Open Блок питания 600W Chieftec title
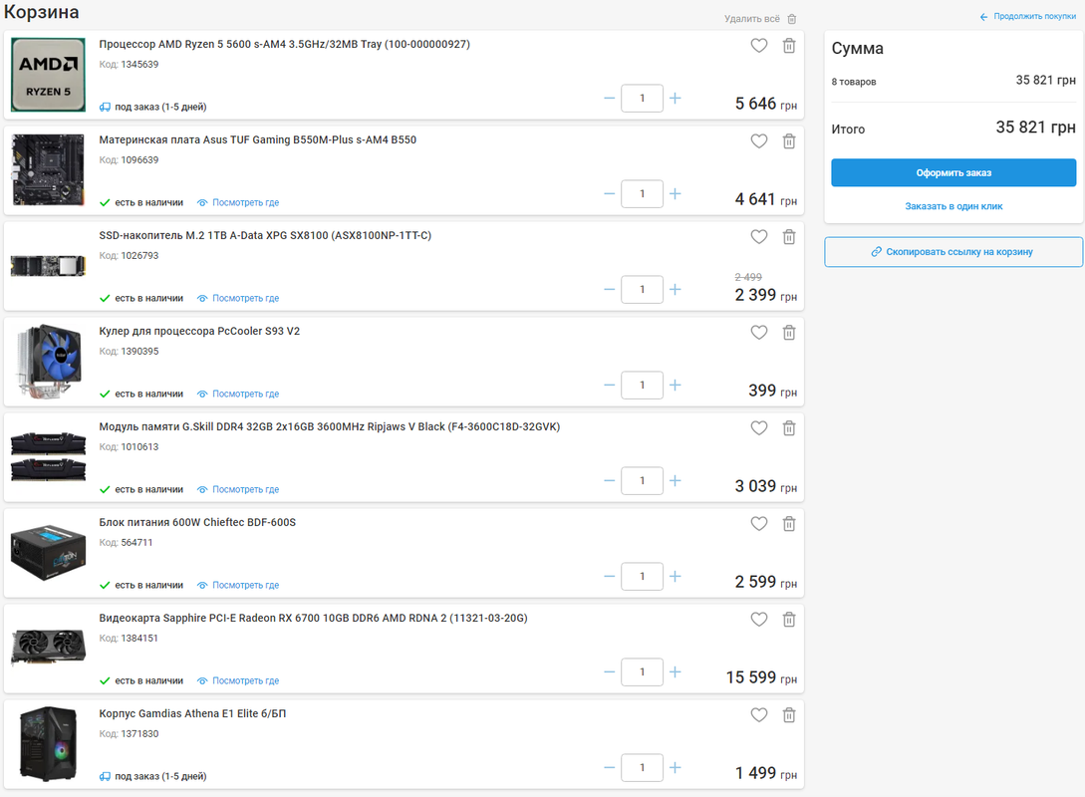The width and height of the screenshot is (1085, 797). [x=197, y=522]
